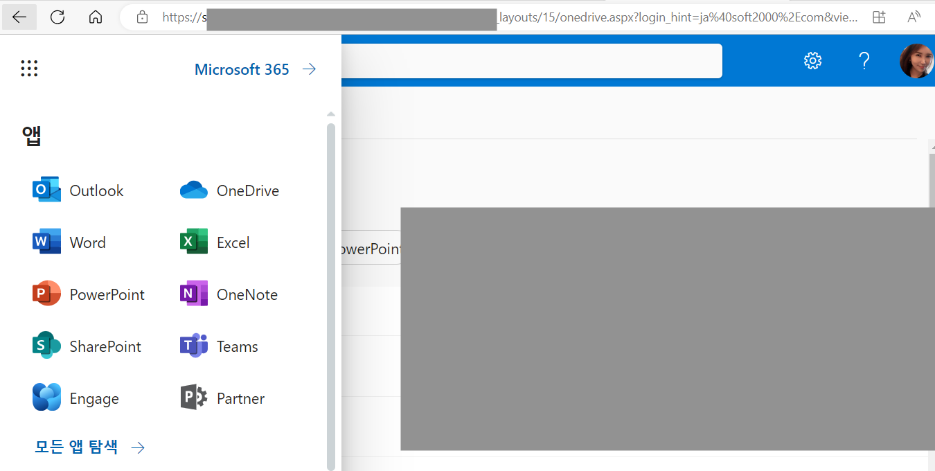Go back in the browser
935x471 pixels.
click(19, 17)
